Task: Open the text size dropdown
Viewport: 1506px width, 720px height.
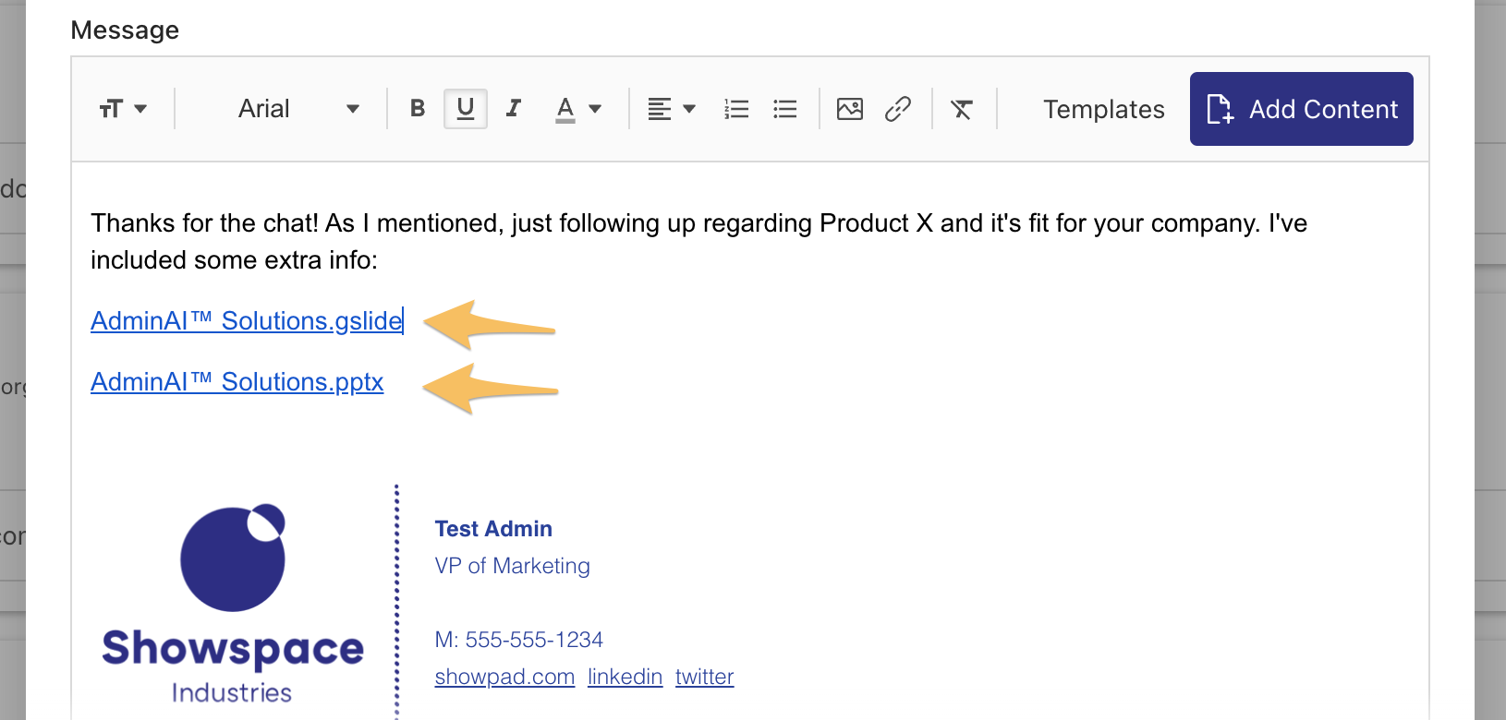Action: click(123, 109)
